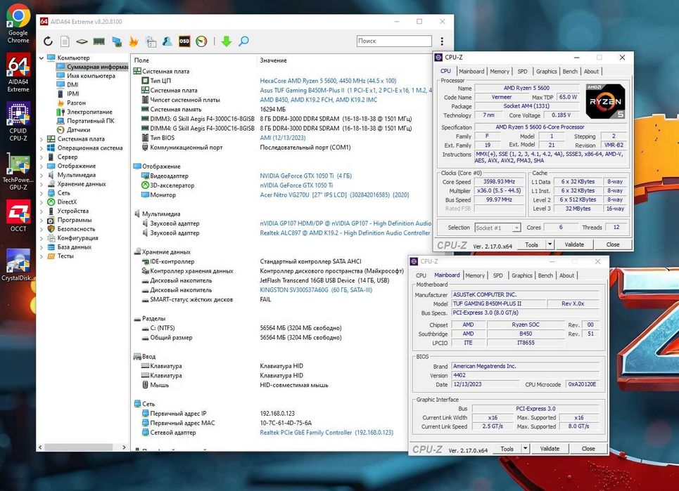Select Портативный ПК in the tree
679x491 pixels.
coord(91,121)
